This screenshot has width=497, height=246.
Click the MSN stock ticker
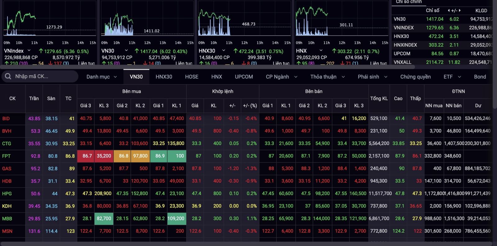tap(7, 231)
